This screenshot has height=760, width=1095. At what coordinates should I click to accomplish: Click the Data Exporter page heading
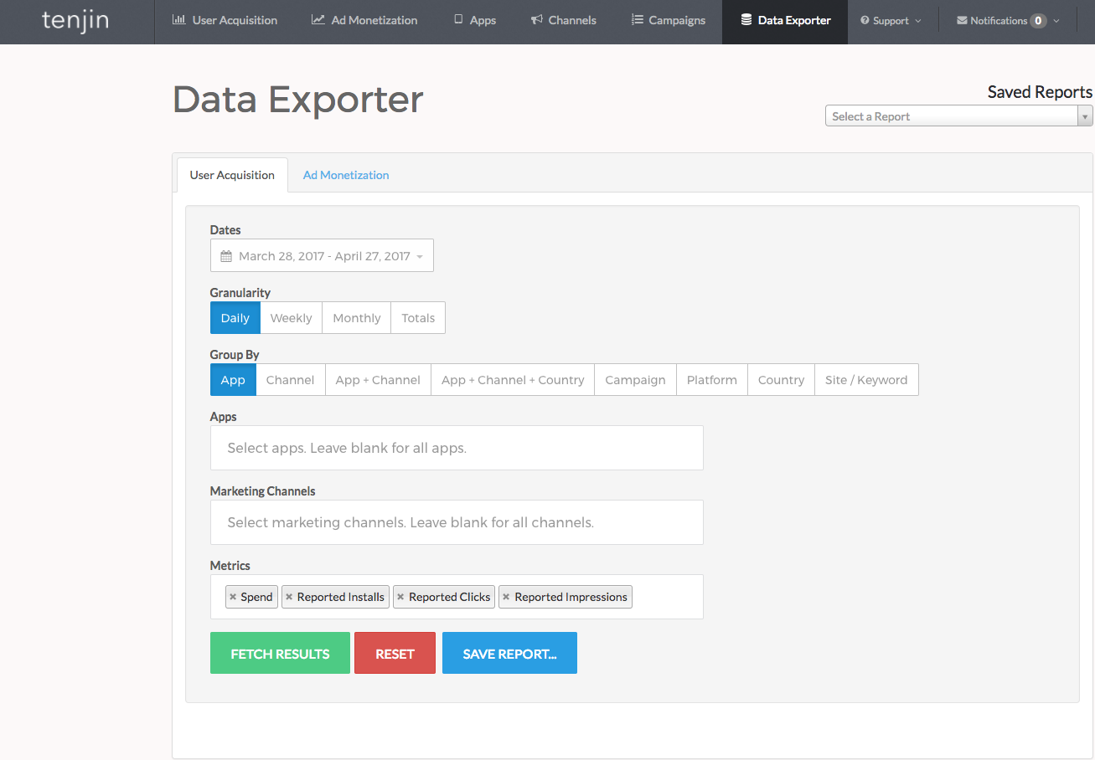click(x=298, y=100)
